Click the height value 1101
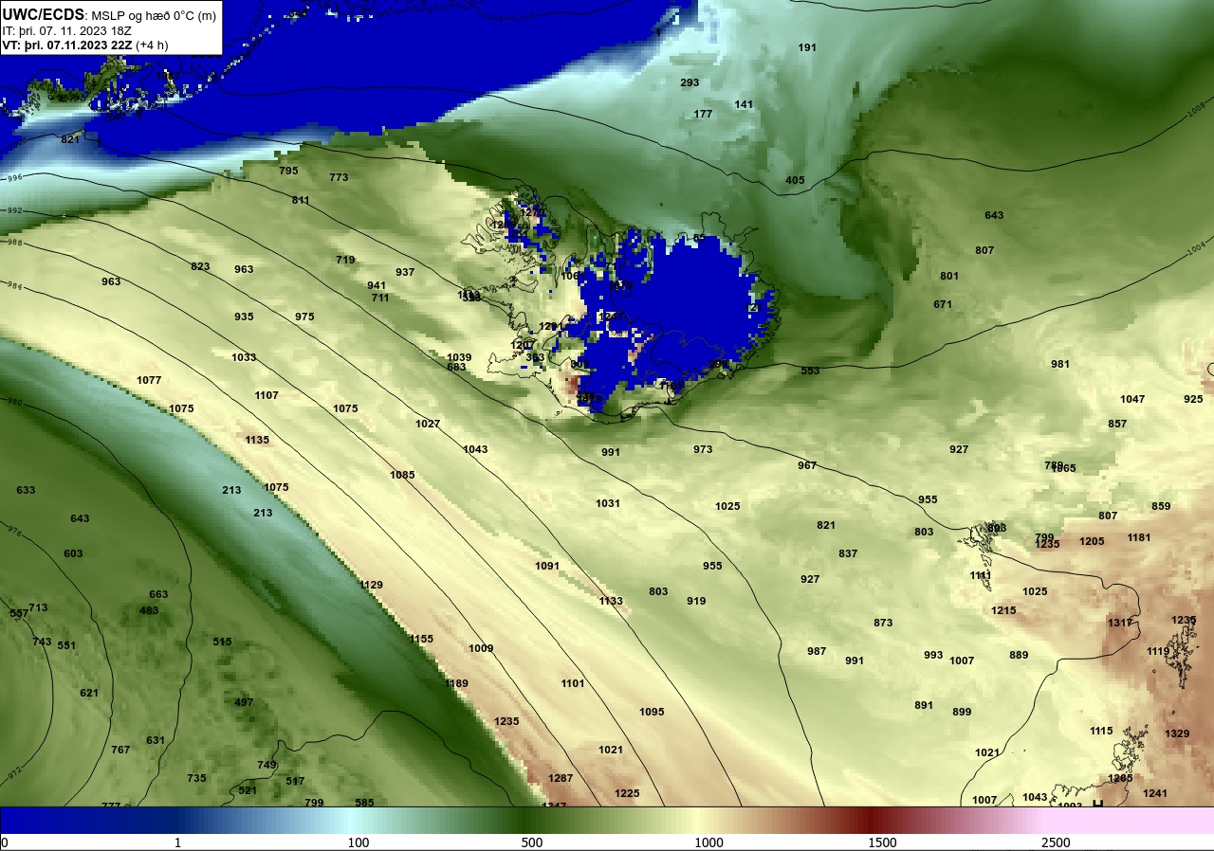This screenshot has width=1214, height=851. tap(573, 683)
